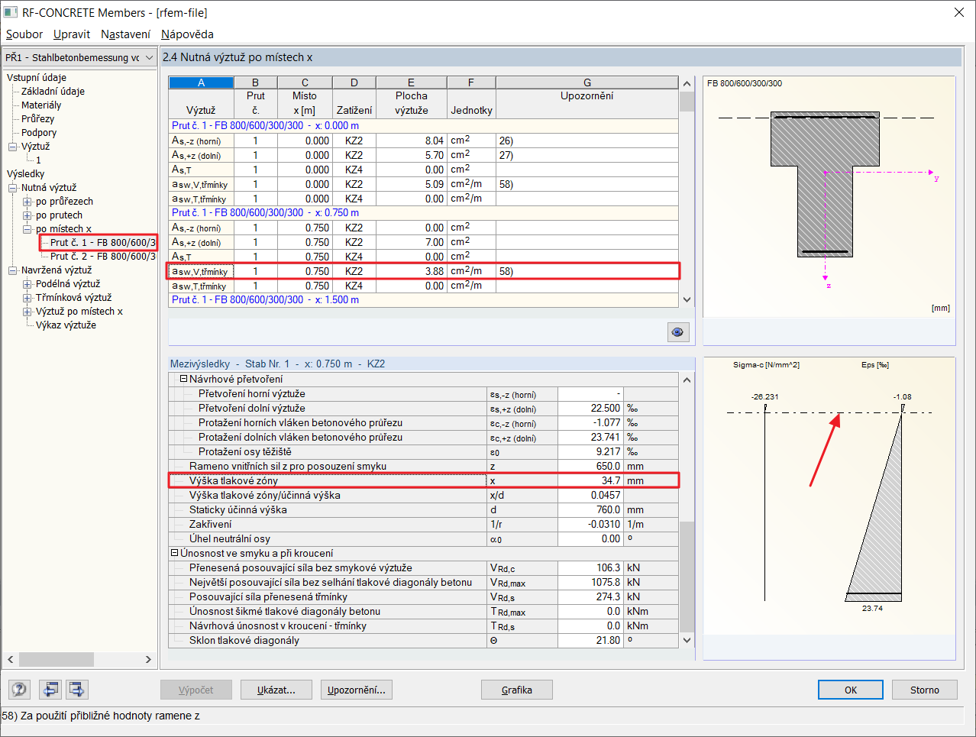
Task: Select 'Výkaz výztuže' tree item
Action: click(x=66, y=325)
